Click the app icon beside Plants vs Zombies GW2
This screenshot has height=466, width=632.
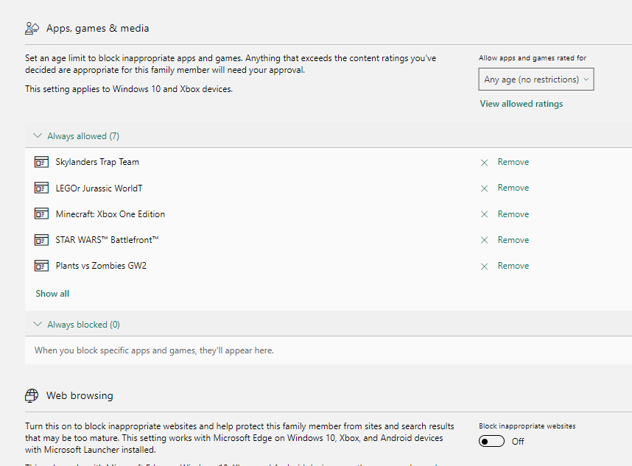(41, 266)
